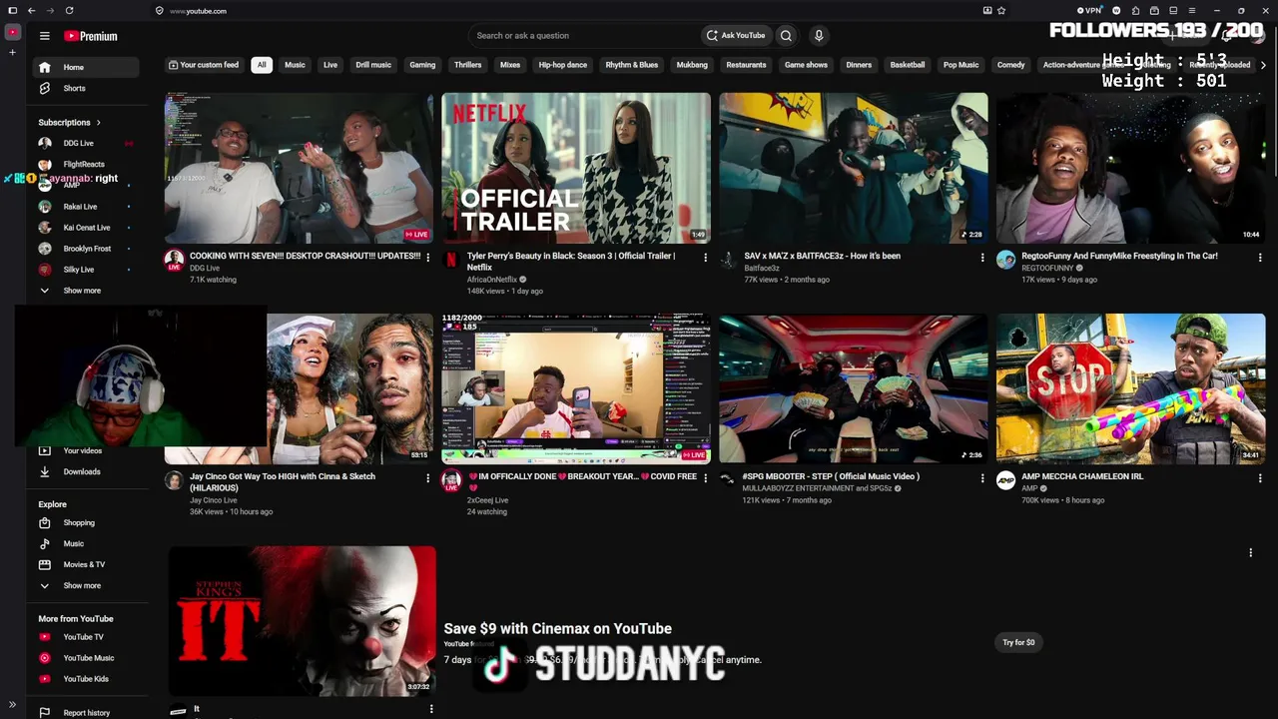Open the AfricaOnNetflix channel link
Viewport: 1278px width, 719px height.
pyautogui.click(x=492, y=280)
